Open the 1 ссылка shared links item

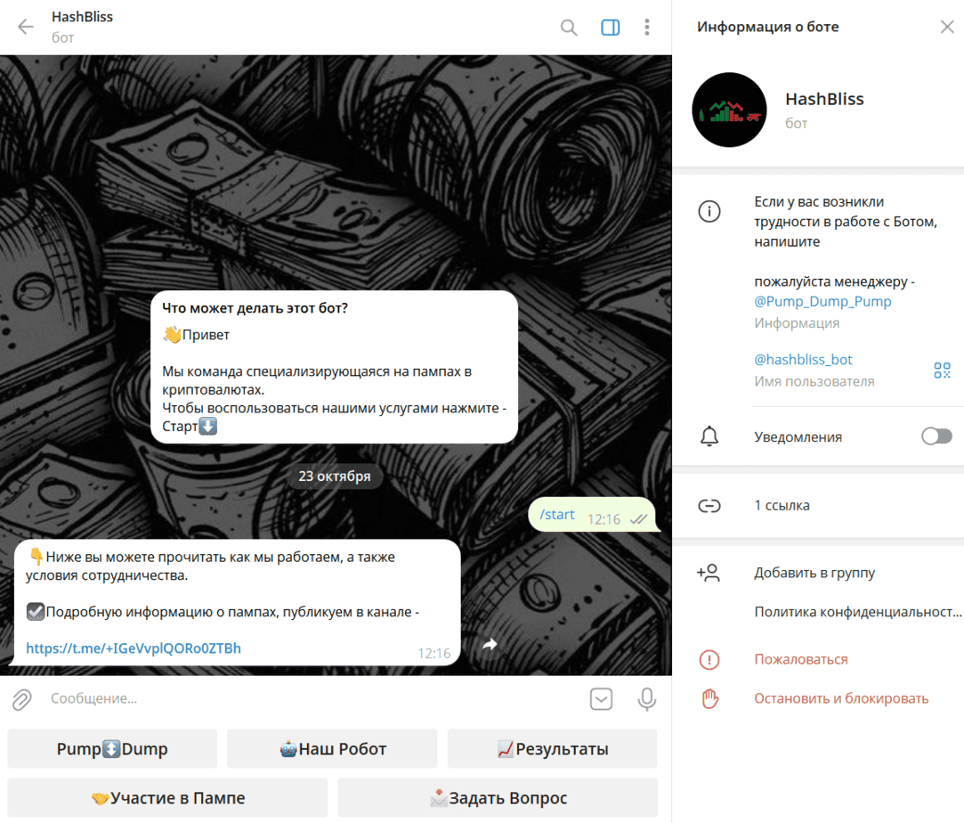(782, 505)
